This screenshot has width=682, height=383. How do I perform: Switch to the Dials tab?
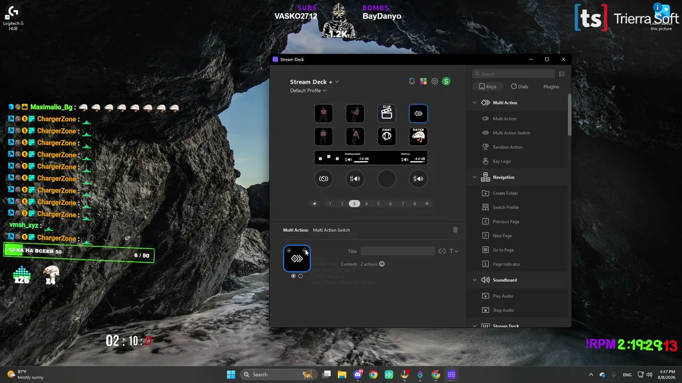pos(519,87)
